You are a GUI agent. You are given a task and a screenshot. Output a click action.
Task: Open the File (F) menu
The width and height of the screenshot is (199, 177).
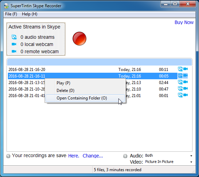[11, 14]
